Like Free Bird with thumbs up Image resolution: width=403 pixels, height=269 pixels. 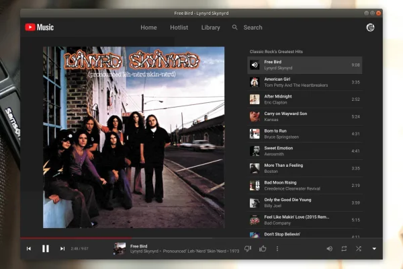pyautogui.click(x=263, y=248)
